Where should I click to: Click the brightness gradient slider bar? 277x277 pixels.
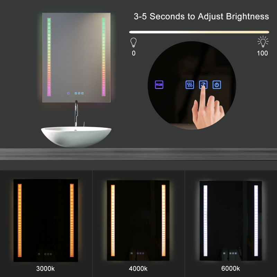coord(199,32)
